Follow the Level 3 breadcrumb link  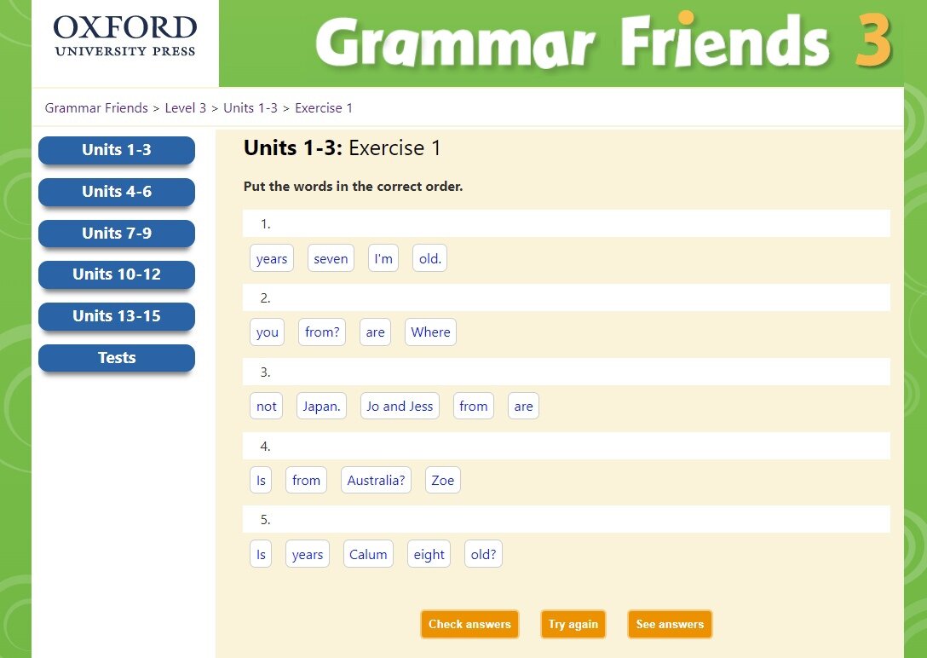click(186, 108)
